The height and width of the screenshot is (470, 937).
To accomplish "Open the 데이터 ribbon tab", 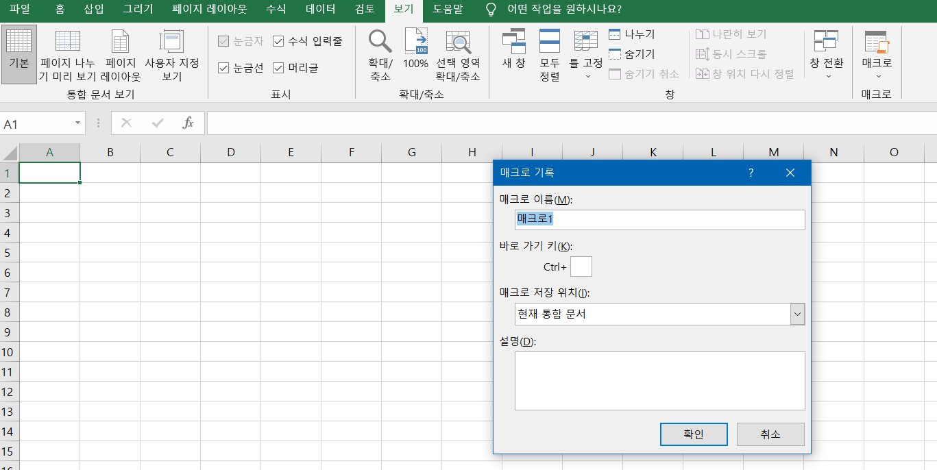I will (x=320, y=10).
